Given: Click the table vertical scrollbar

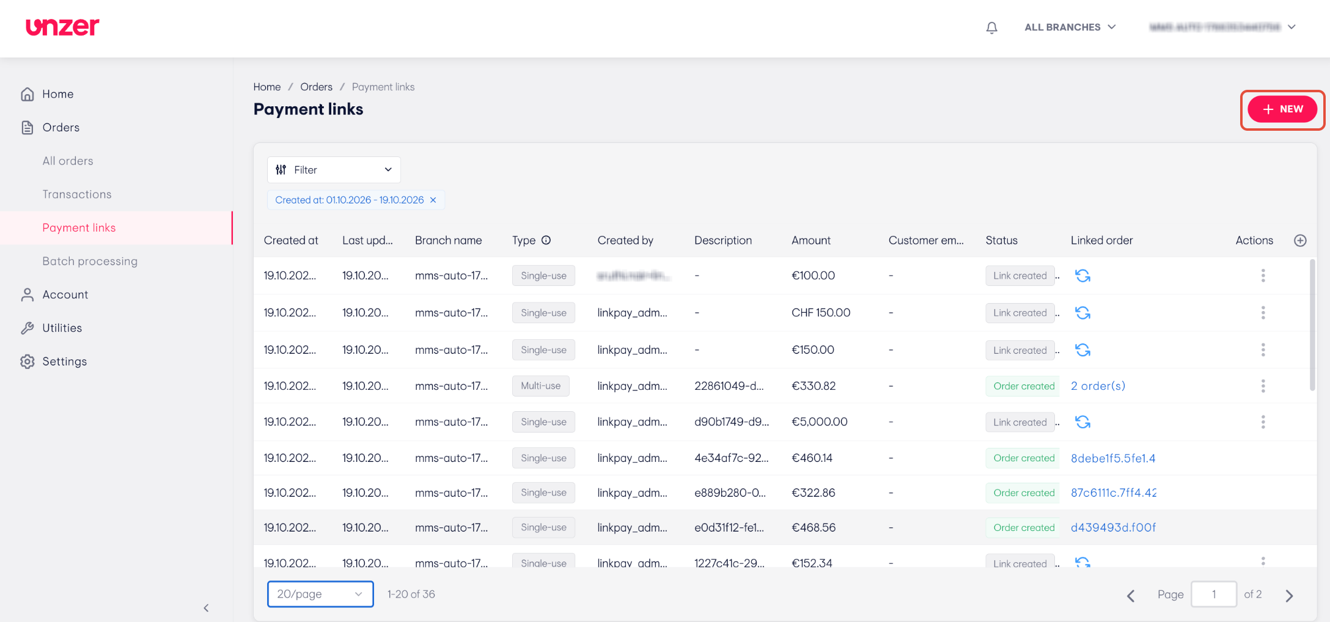Looking at the screenshot, I should pos(1312,324).
